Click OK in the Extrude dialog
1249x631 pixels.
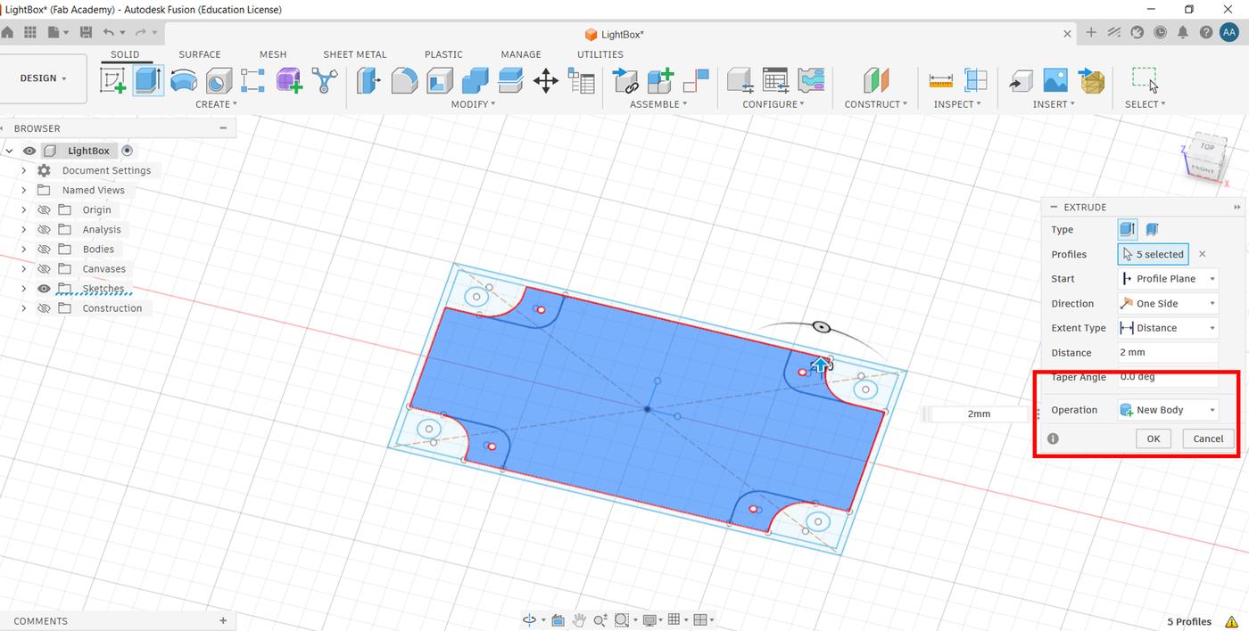pyautogui.click(x=1154, y=438)
